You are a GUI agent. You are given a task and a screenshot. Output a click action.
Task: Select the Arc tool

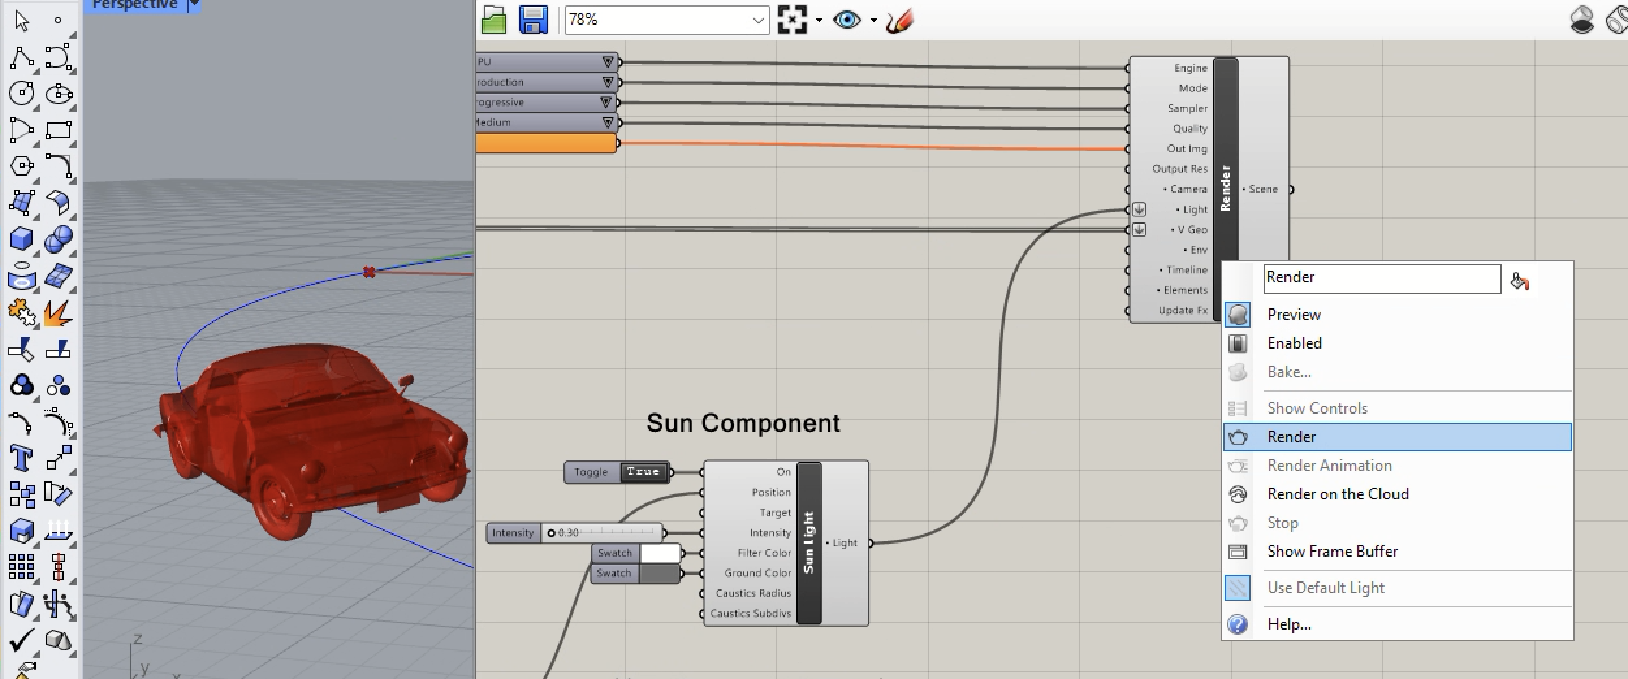(x=21, y=130)
